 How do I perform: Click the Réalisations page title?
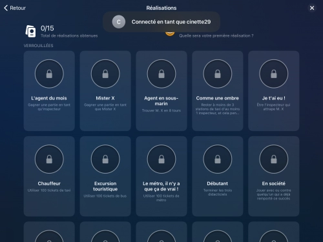pyautogui.click(x=161, y=8)
